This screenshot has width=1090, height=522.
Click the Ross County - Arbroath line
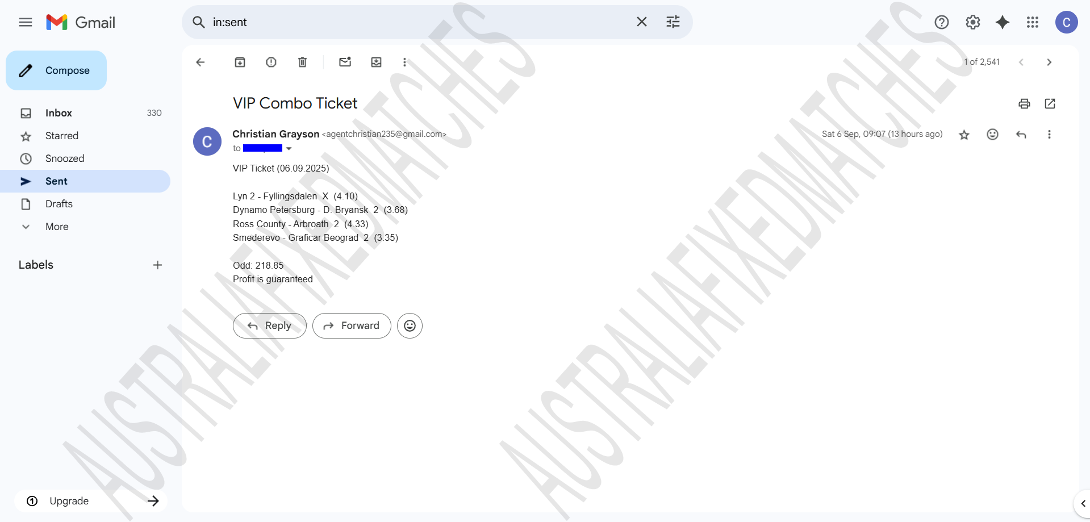point(300,224)
